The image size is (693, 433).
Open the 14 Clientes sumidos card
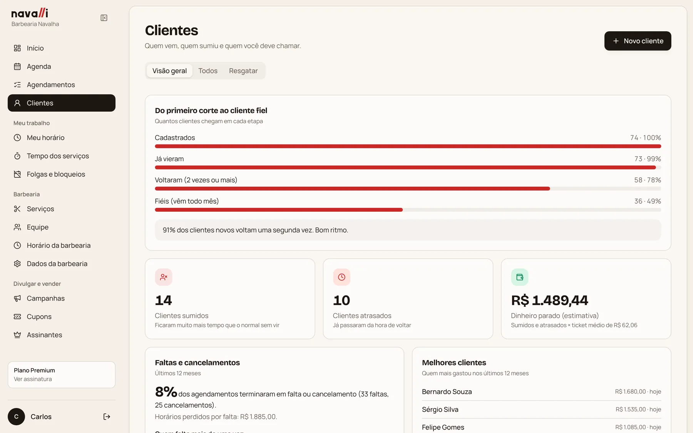point(230,299)
